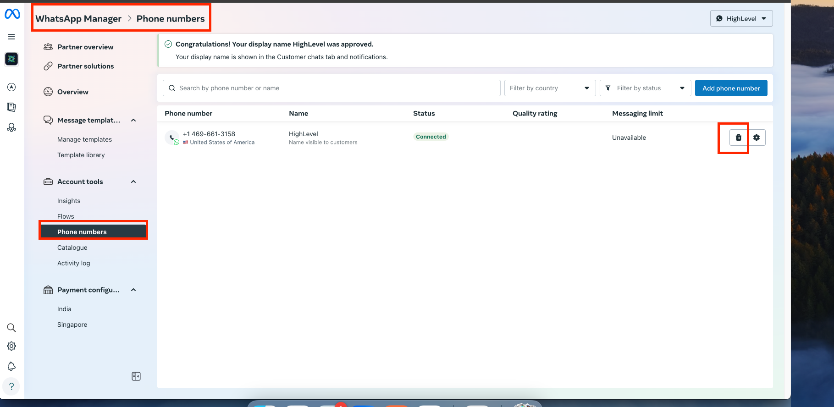Image resolution: width=834 pixels, height=407 pixels.
Task: Open Catalogue in sidebar
Action: (72, 247)
